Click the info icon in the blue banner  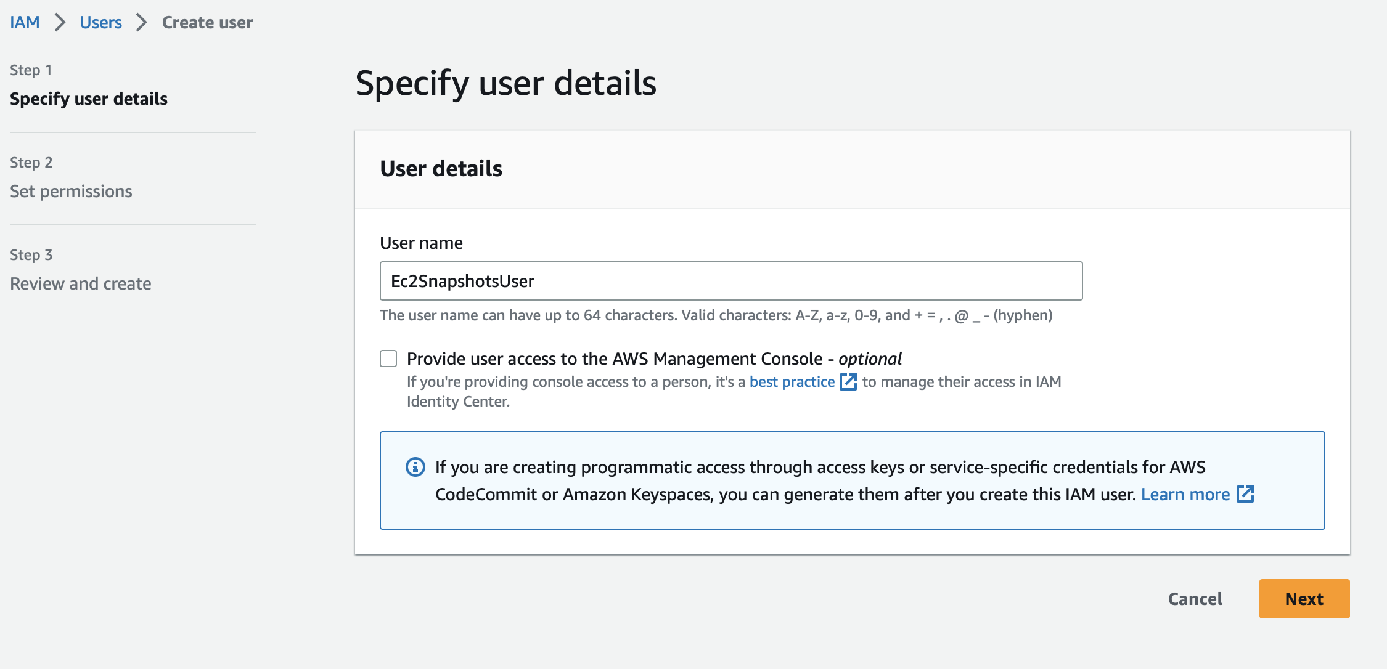click(416, 468)
